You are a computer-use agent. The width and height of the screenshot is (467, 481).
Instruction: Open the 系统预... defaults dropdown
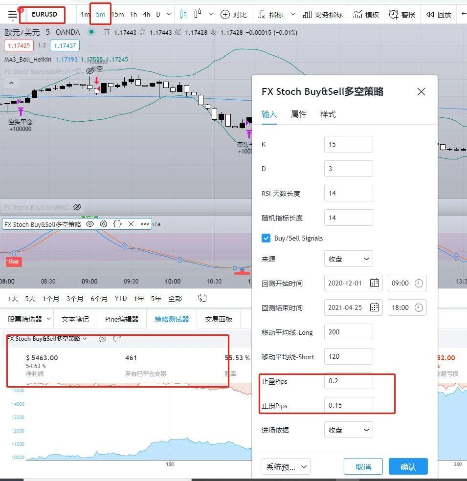point(286,466)
